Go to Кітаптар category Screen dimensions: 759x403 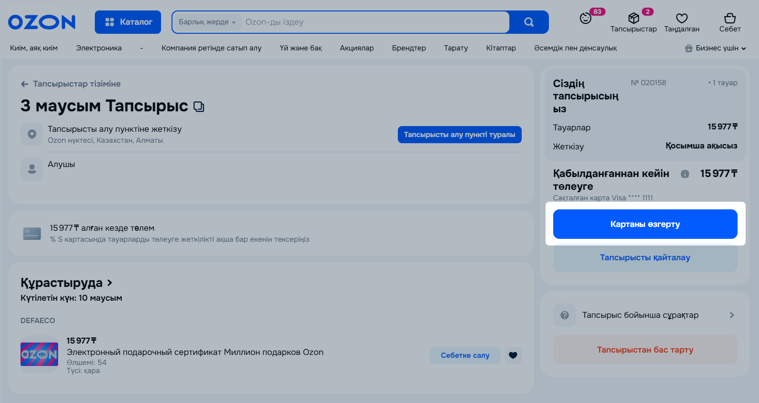pos(501,48)
